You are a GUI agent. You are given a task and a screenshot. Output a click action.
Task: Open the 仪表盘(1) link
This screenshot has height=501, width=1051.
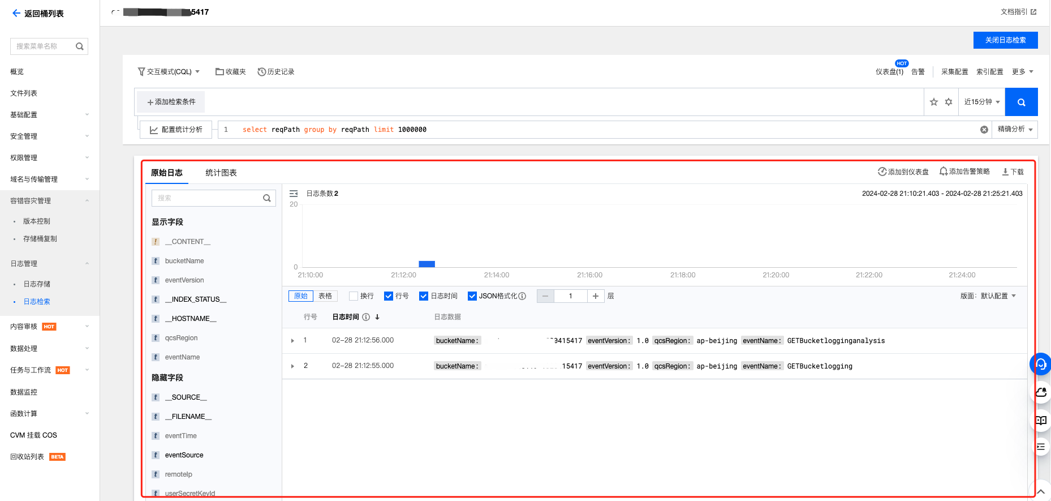[x=889, y=72]
